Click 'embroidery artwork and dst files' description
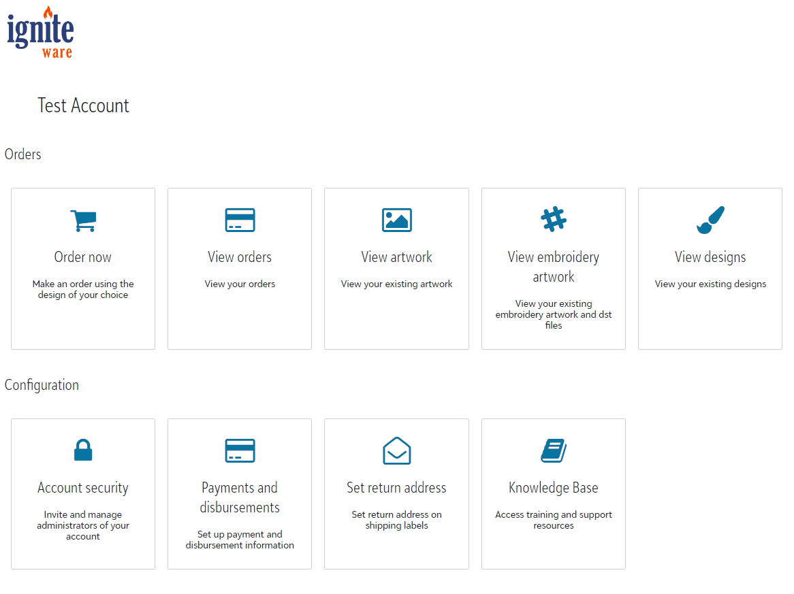Image resolution: width=794 pixels, height=594 pixels. (554, 315)
